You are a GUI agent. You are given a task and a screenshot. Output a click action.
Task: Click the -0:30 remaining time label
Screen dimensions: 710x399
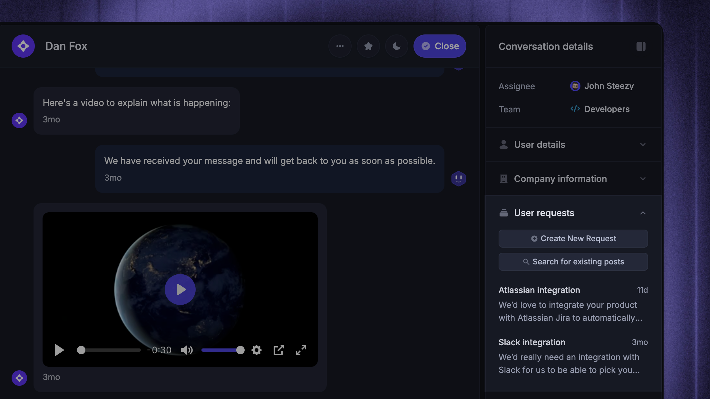tap(159, 350)
